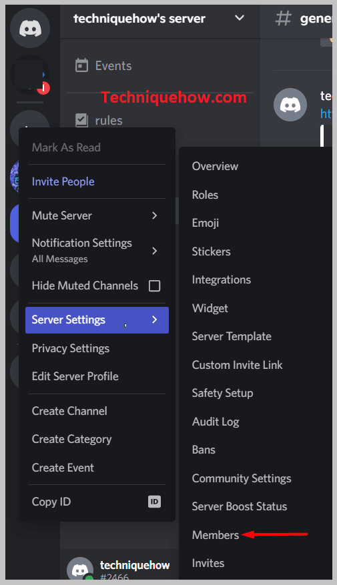Toggle Hide Muted Channels checkbox

coord(155,285)
